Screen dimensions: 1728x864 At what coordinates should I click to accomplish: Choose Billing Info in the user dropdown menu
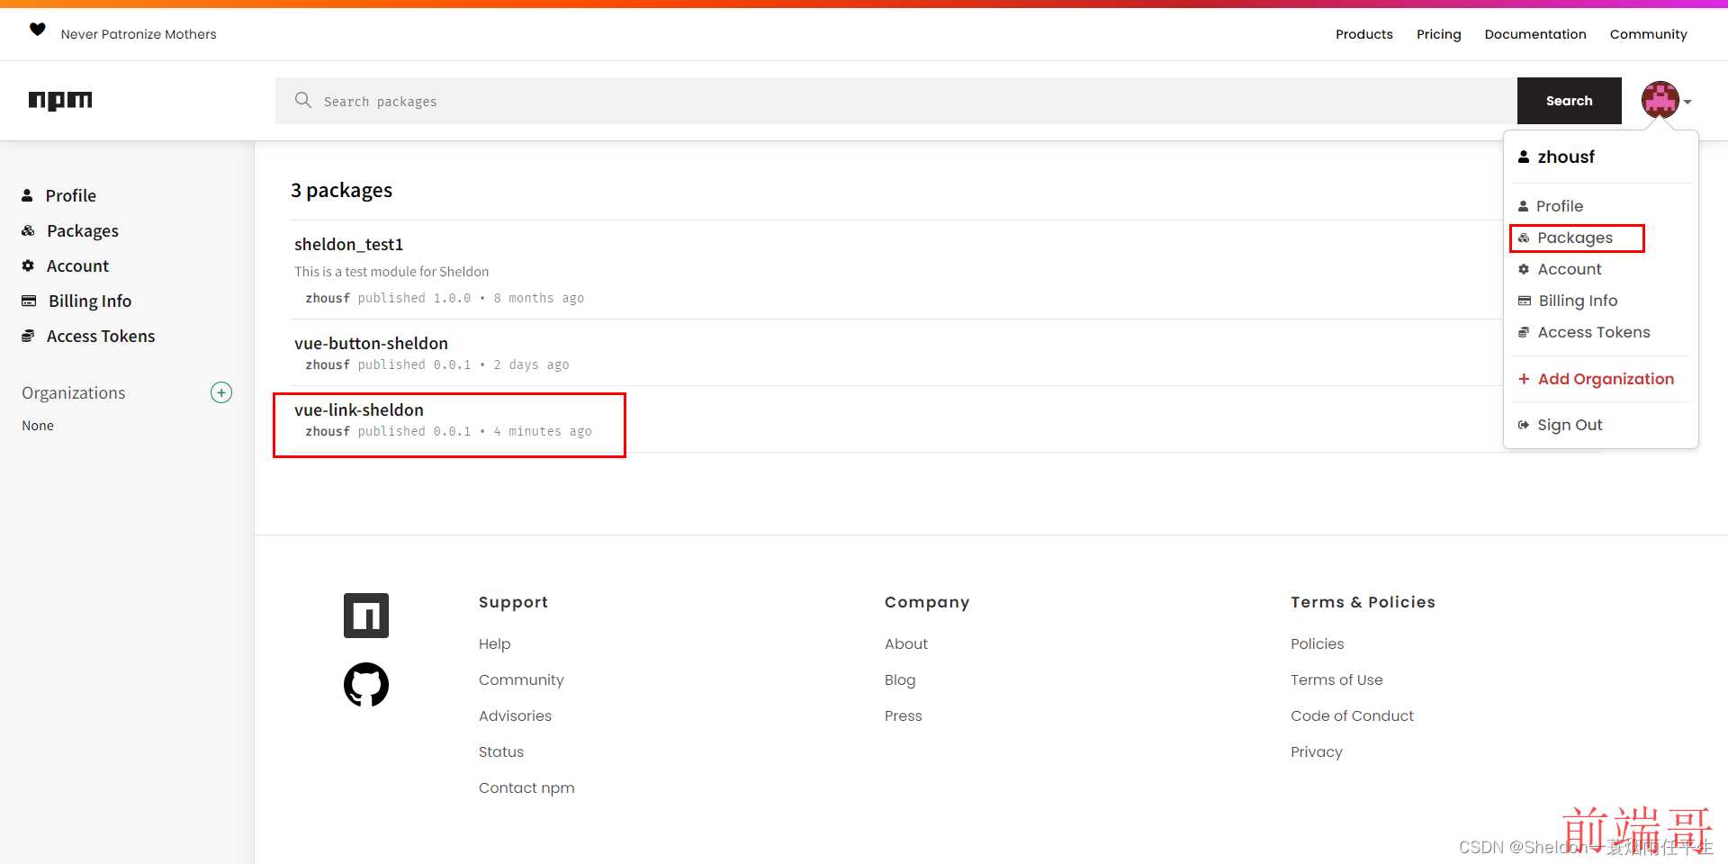point(1578,301)
